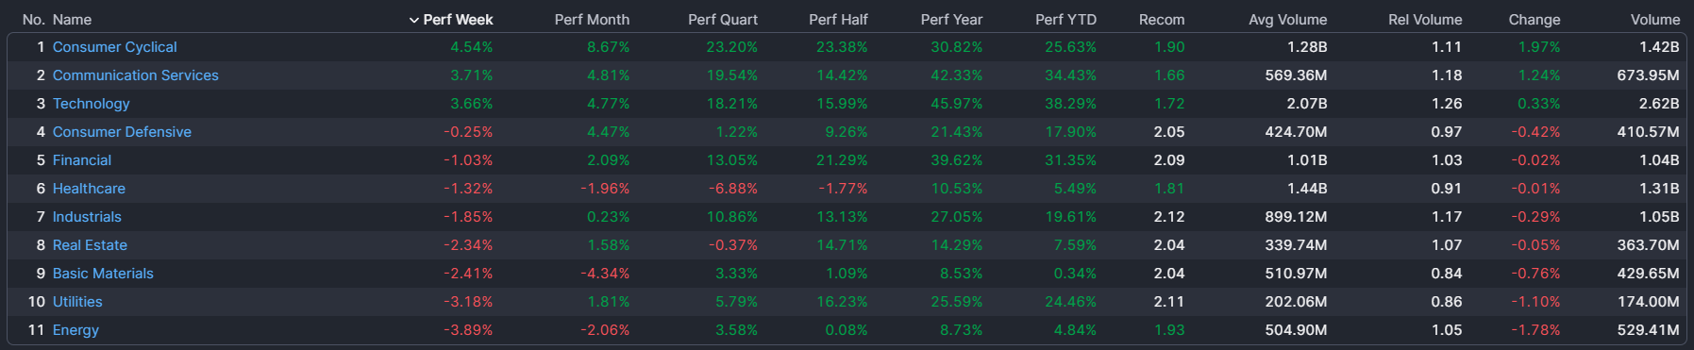The image size is (1694, 350).
Task: Select the Technology sector link
Action: pos(91,104)
